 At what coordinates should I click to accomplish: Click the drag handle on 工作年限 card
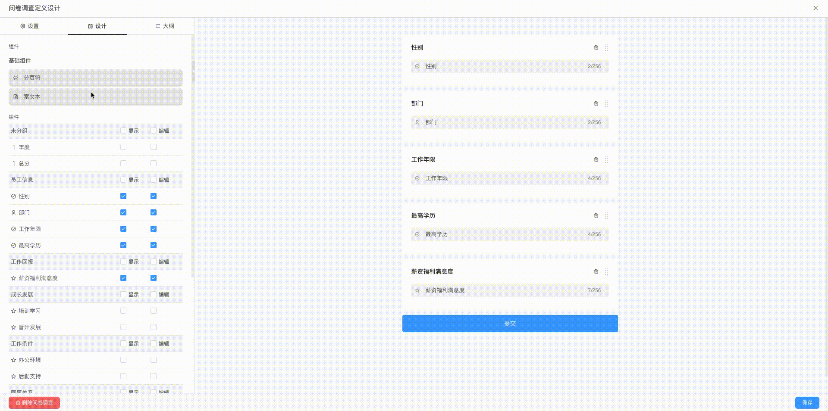pos(606,159)
